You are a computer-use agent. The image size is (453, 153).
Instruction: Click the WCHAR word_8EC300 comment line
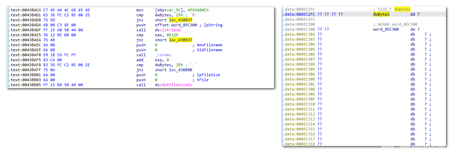tap(395, 24)
